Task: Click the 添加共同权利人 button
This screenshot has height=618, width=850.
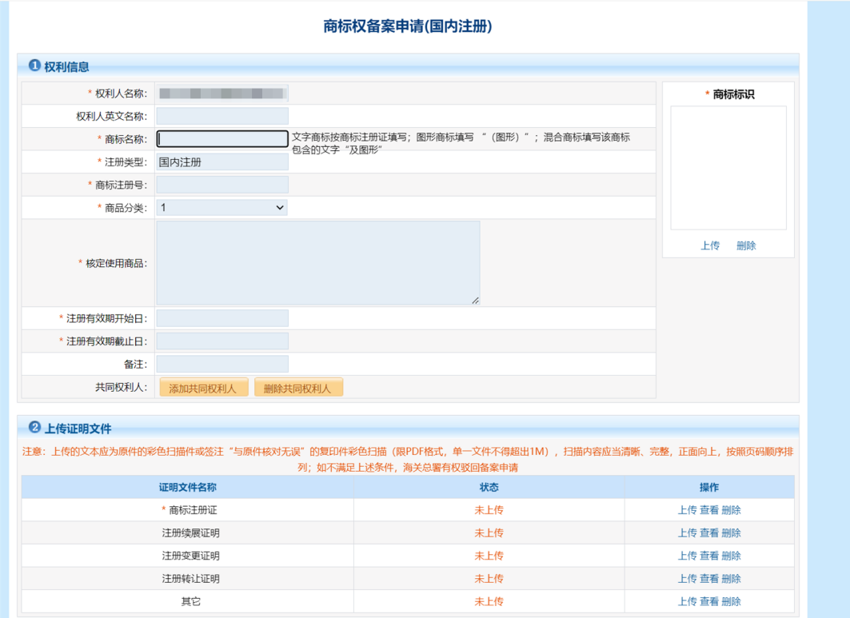Action: 204,388
